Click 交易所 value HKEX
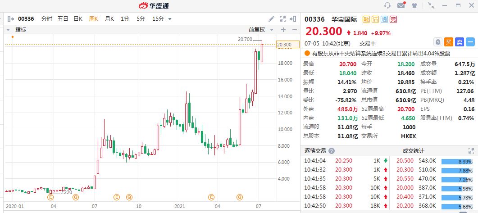Image resolution: width=478 pixels, height=213 pixels. point(409,136)
